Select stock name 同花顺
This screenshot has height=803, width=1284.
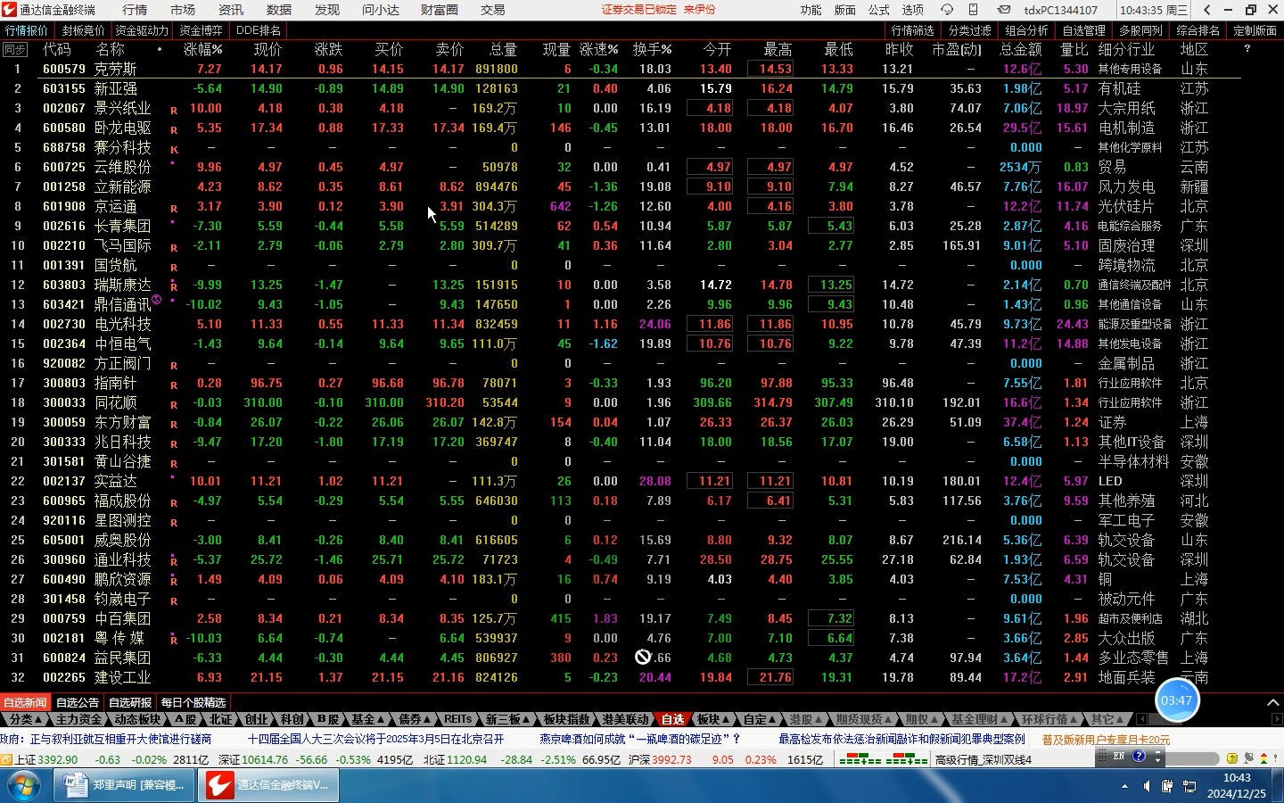[116, 402]
